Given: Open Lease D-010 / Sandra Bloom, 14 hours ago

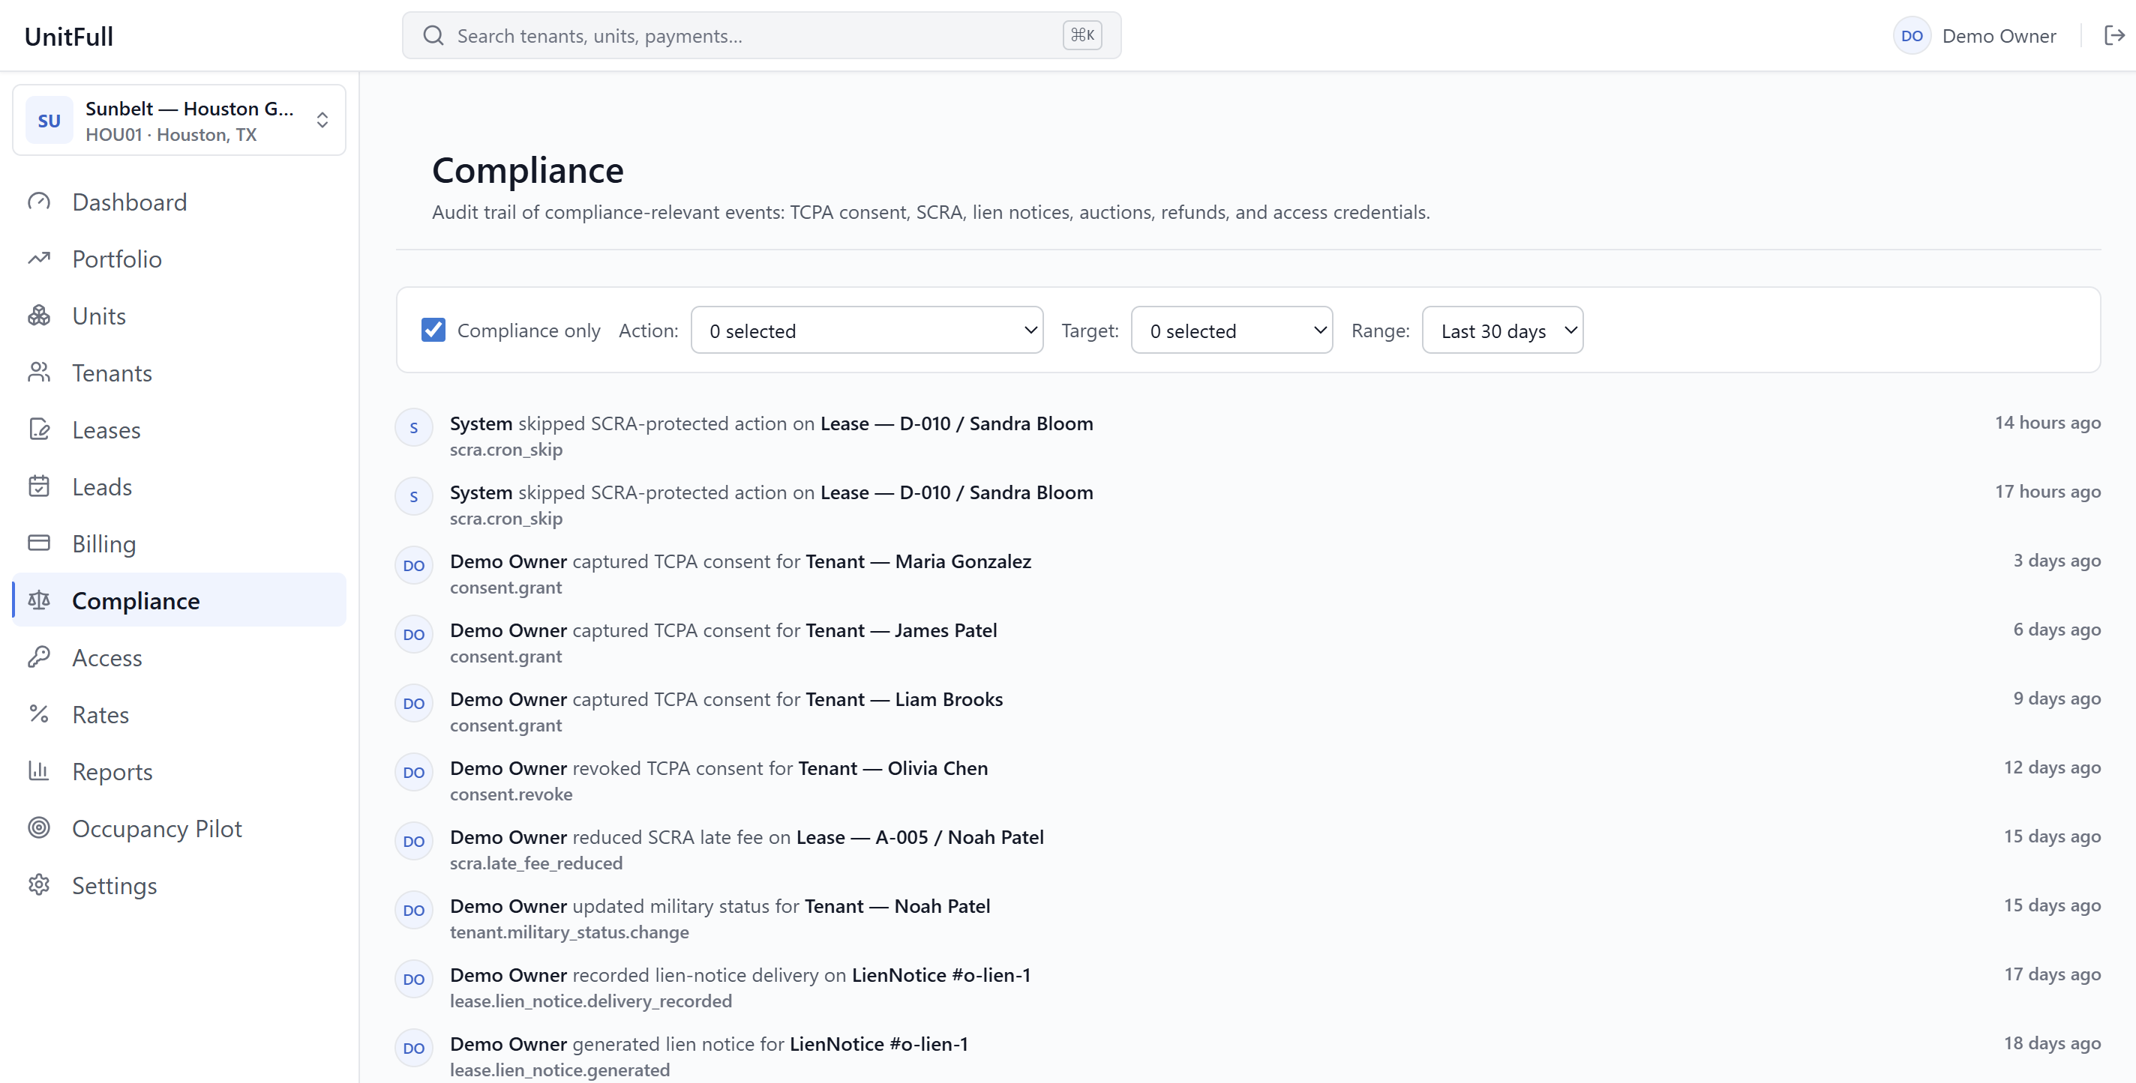Looking at the screenshot, I should tap(956, 423).
